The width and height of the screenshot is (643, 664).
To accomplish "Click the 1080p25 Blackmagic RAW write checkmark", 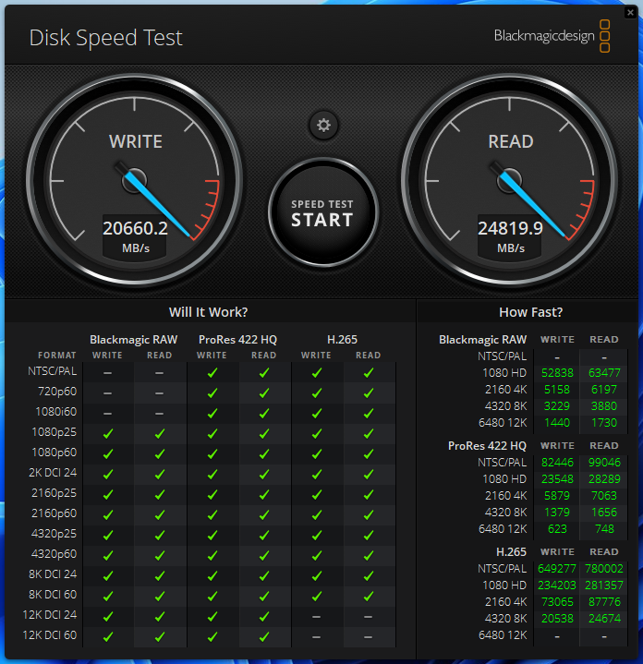I will 108,434.
